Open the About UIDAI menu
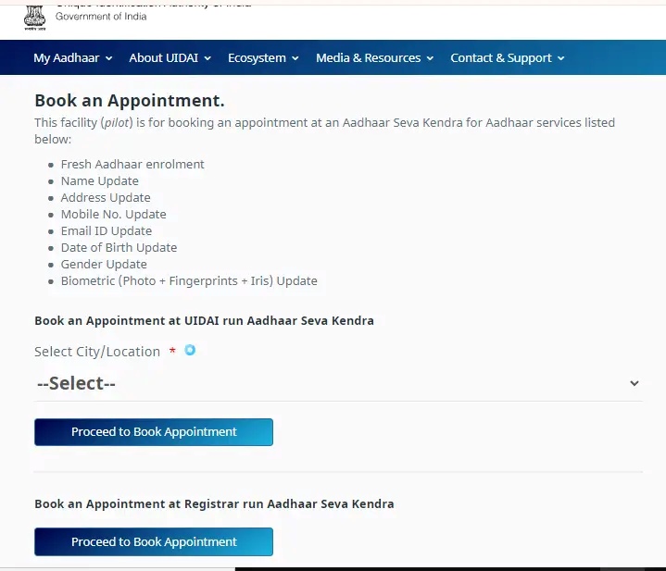 pyautogui.click(x=170, y=57)
